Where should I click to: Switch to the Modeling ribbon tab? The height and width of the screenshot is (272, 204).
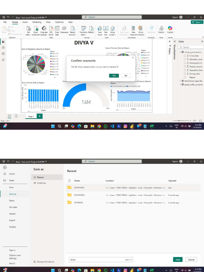coord(37,22)
